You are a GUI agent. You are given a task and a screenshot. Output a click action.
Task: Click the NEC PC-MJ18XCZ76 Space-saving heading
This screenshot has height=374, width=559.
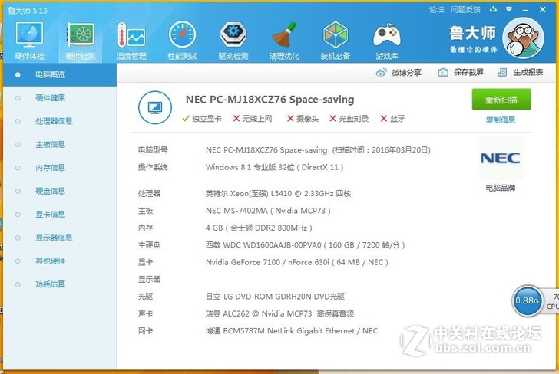(270, 100)
